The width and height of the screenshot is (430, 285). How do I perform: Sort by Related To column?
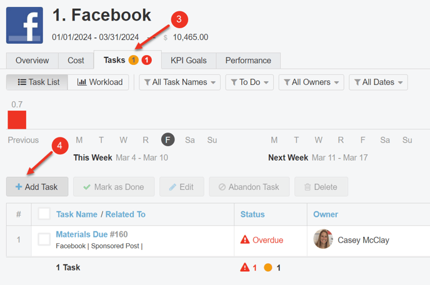126,214
